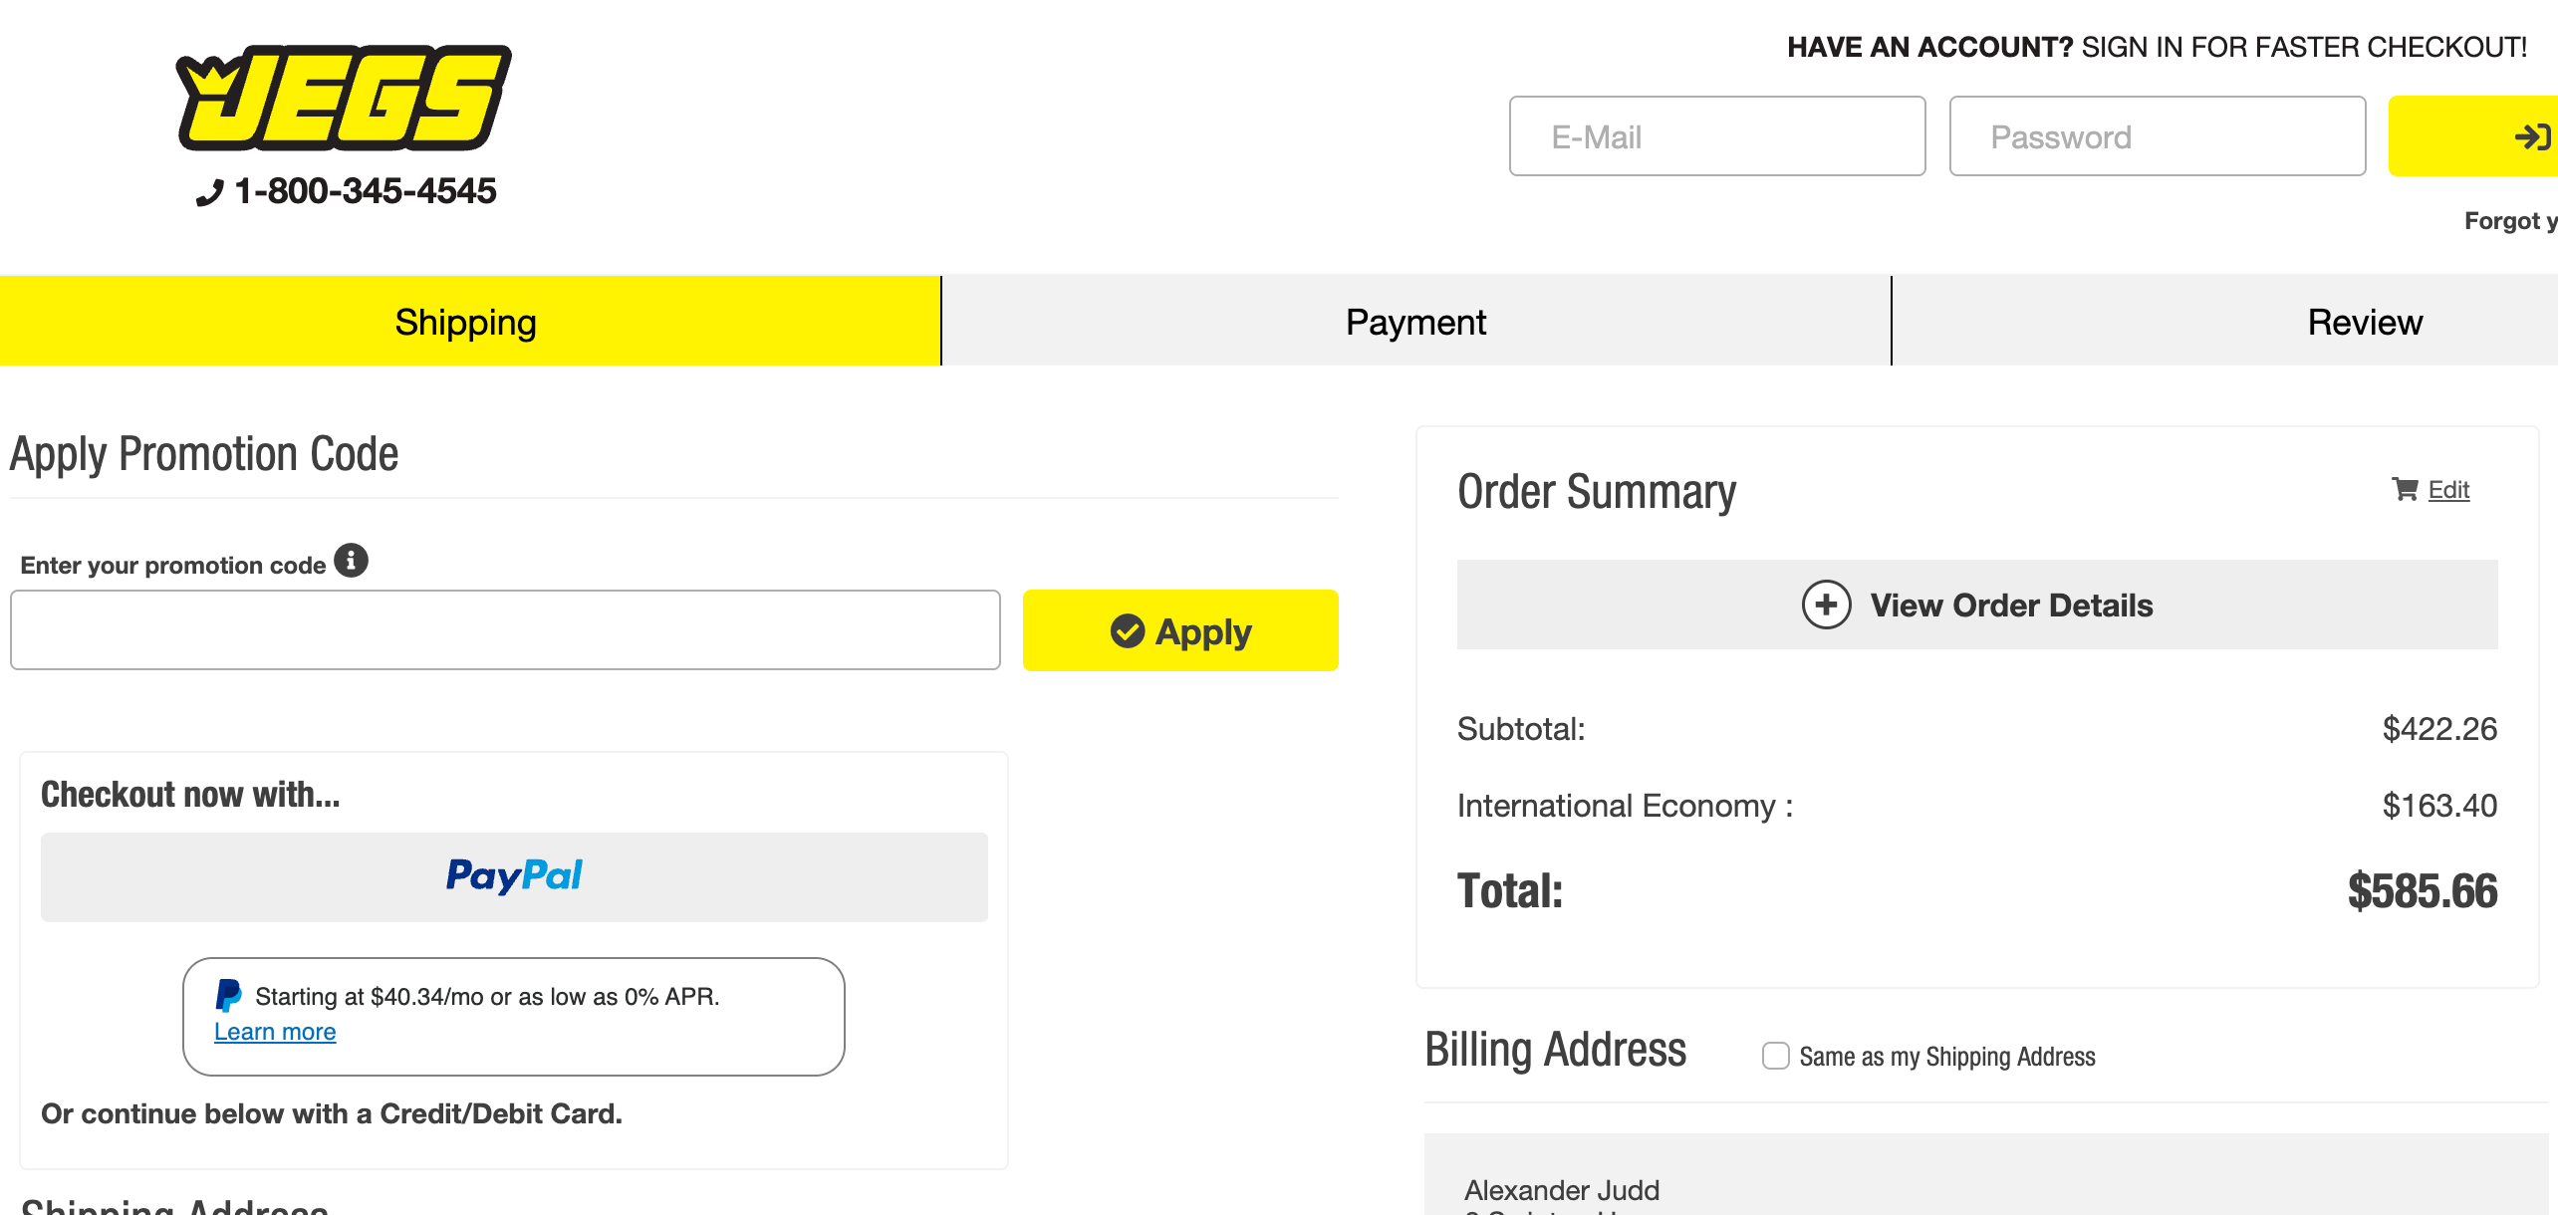Focus the E-Mail input field
Screen dimensions: 2558x1215
click(x=1716, y=136)
